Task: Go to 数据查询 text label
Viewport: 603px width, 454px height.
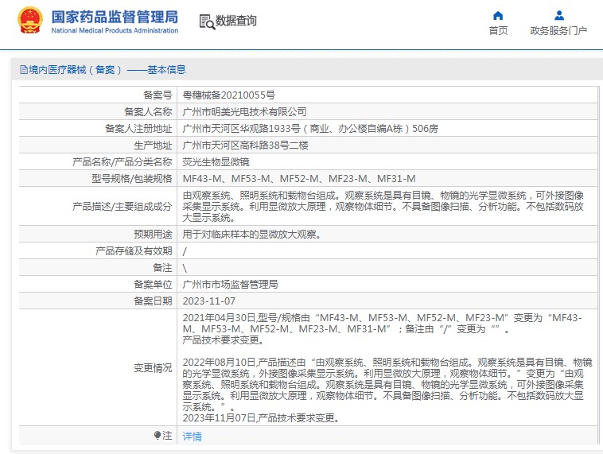Action: coord(236,21)
